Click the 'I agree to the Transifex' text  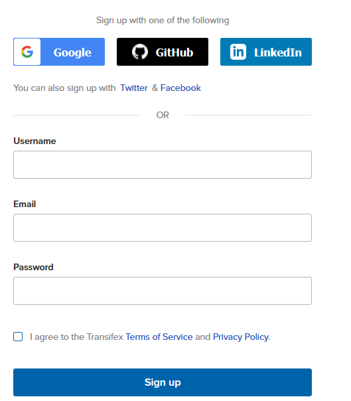click(76, 337)
